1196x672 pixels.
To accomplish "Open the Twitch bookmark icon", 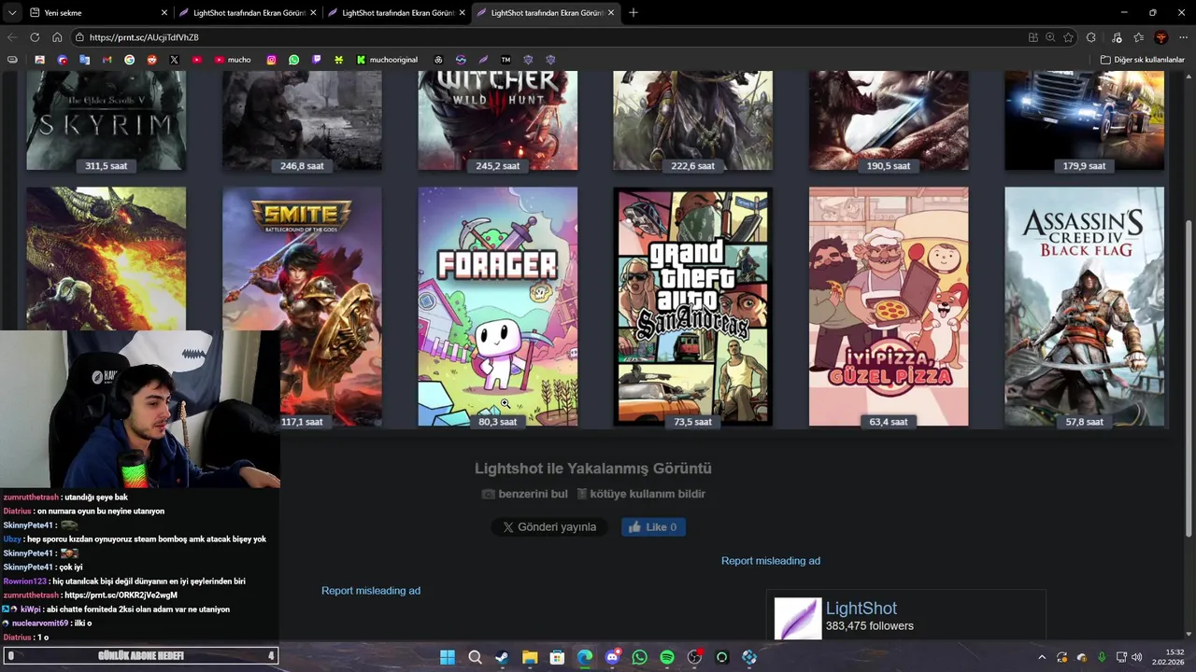I will (x=316, y=60).
